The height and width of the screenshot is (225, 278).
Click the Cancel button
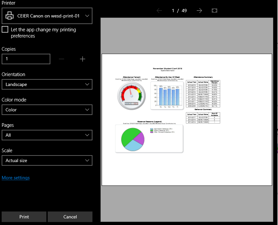coord(70,217)
